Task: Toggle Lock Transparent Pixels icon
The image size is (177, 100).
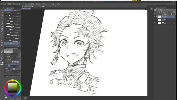Action: (x=165, y=12)
